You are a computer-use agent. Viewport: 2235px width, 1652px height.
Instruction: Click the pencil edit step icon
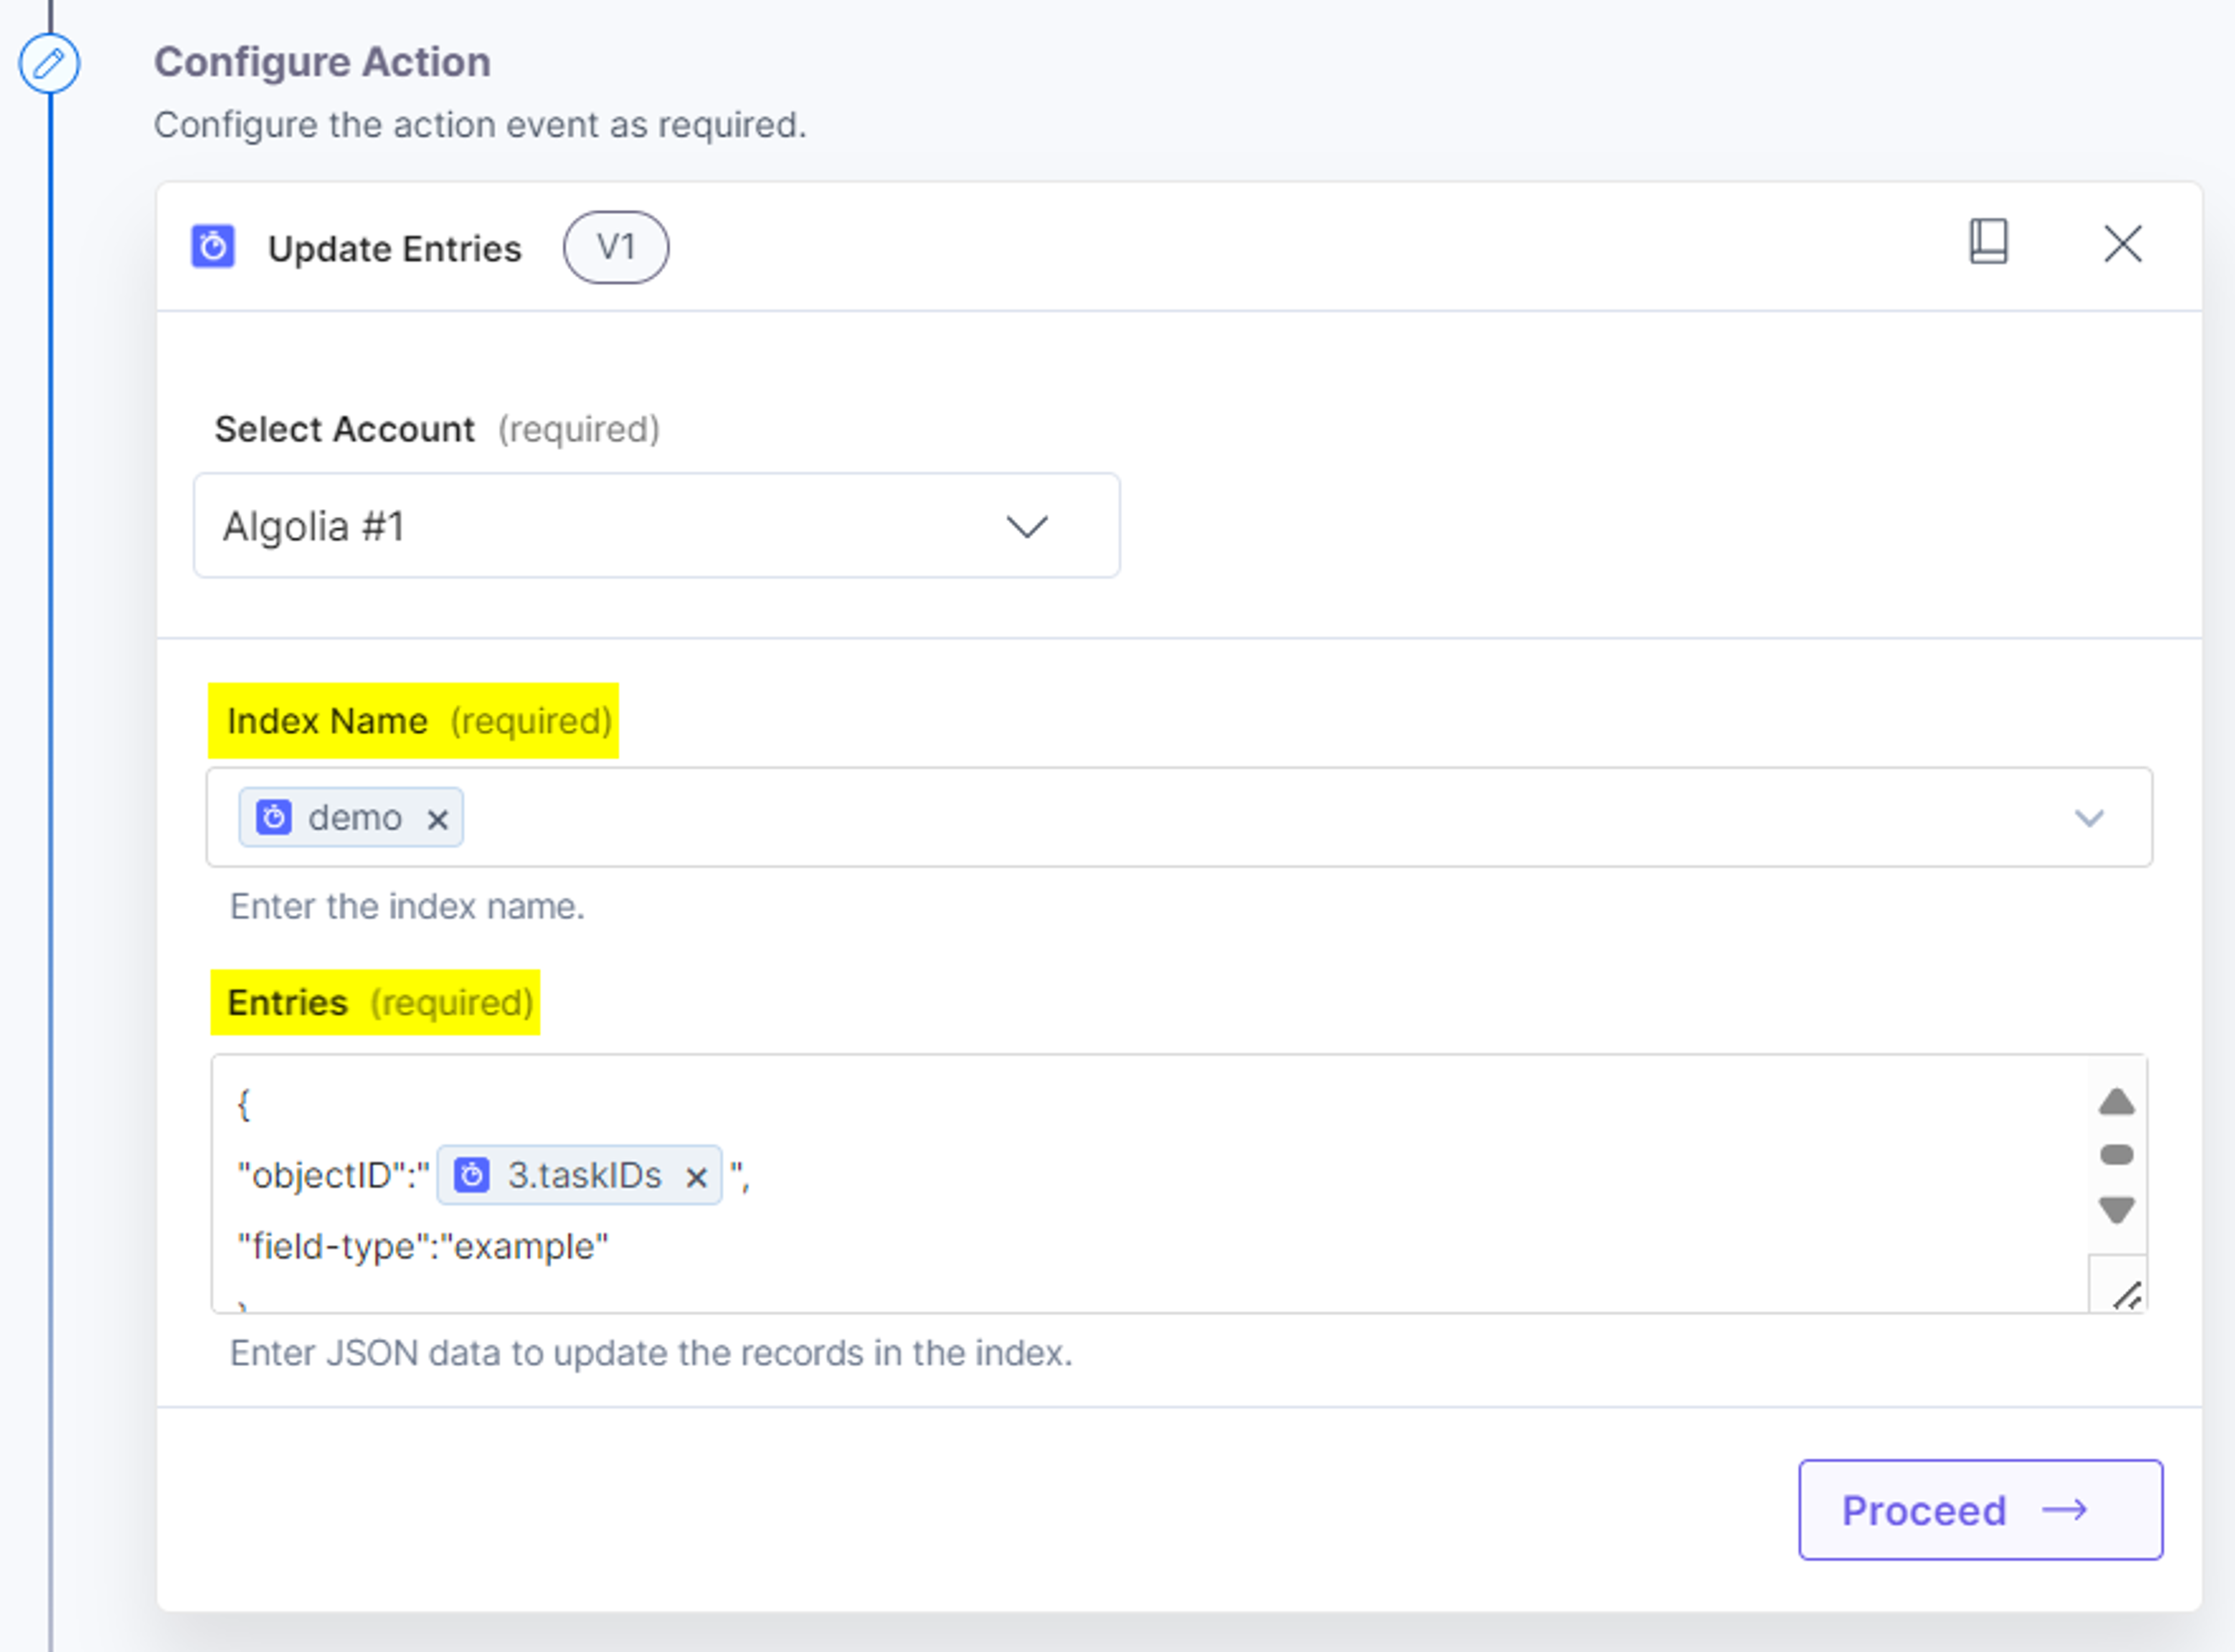[49, 64]
